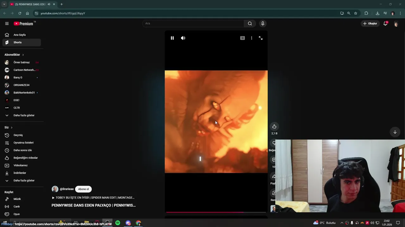This screenshot has height=227, width=405.
Task: Open browser downloads icon
Action: pyautogui.click(x=377, y=13)
